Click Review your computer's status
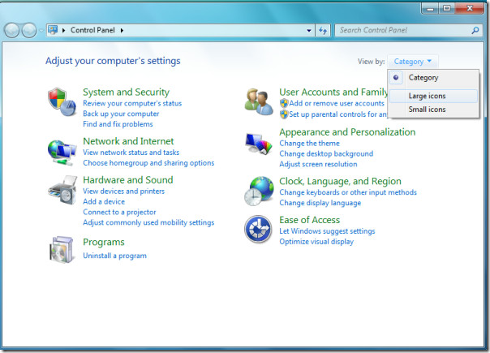The image size is (490, 353). 132,103
